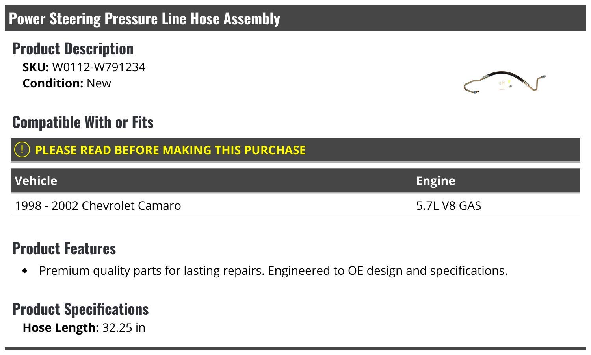Click the 5.7L V8 GAS engine cell
The width and height of the screenshot is (591, 355).
(448, 205)
